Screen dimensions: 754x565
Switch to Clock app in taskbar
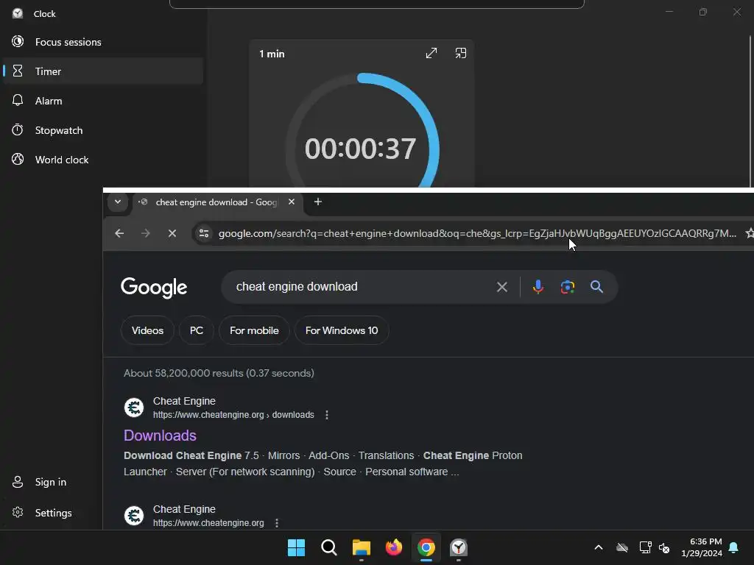point(459,547)
